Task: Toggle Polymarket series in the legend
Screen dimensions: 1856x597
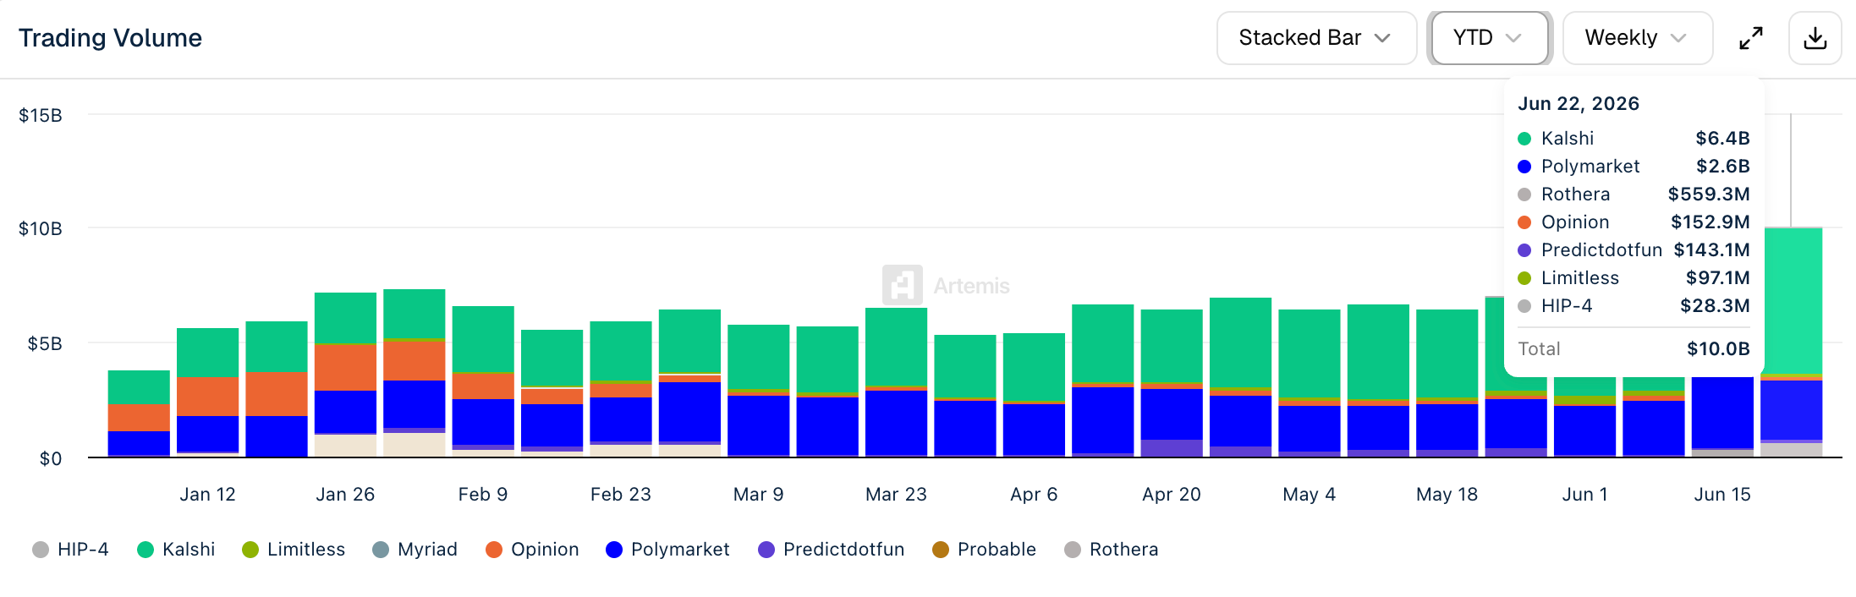Action: 667,550
